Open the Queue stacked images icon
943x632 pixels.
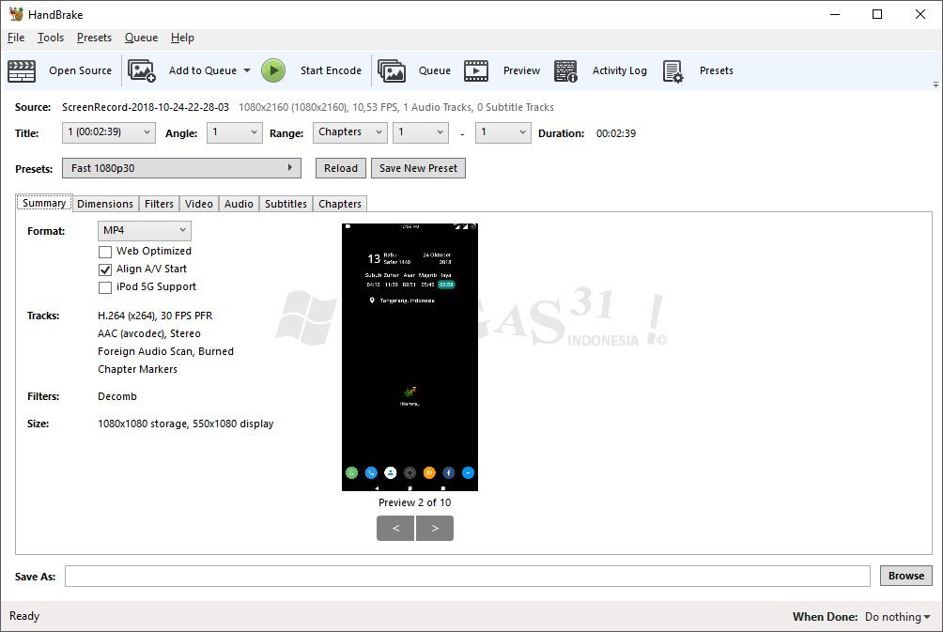pos(392,71)
